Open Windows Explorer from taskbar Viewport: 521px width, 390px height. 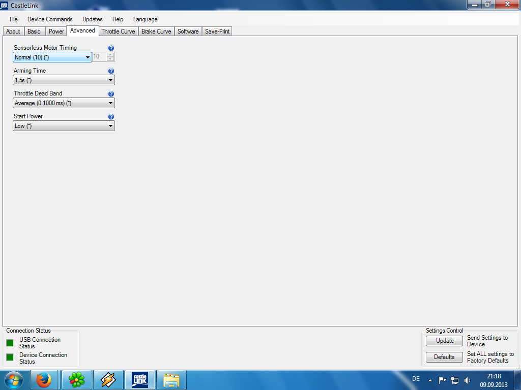click(171, 380)
